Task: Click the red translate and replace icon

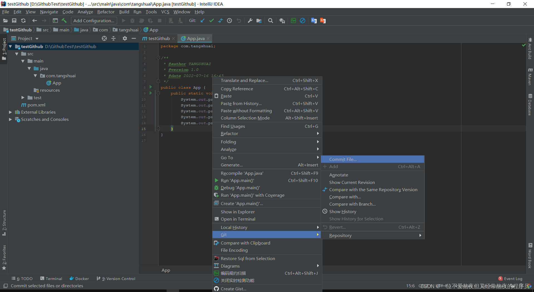Action: pos(323,21)
